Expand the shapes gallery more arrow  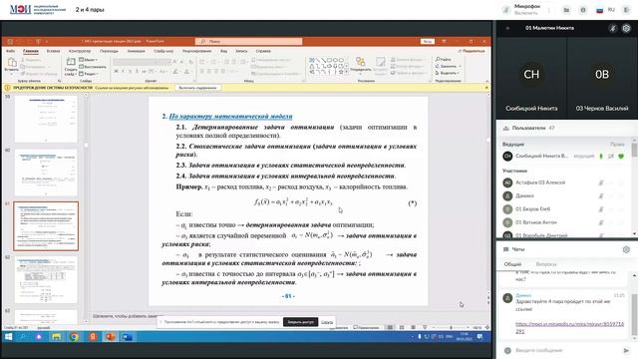click(x=346, y=71)
